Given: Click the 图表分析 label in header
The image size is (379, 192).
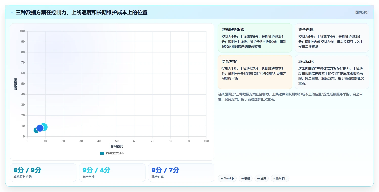Looking at the screenshot, I should 362,12.
